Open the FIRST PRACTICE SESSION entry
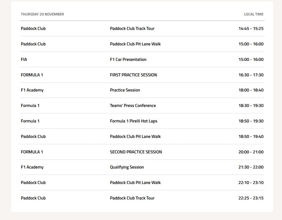The width and height of the screenshot is (282, 220). pos(133,75)
